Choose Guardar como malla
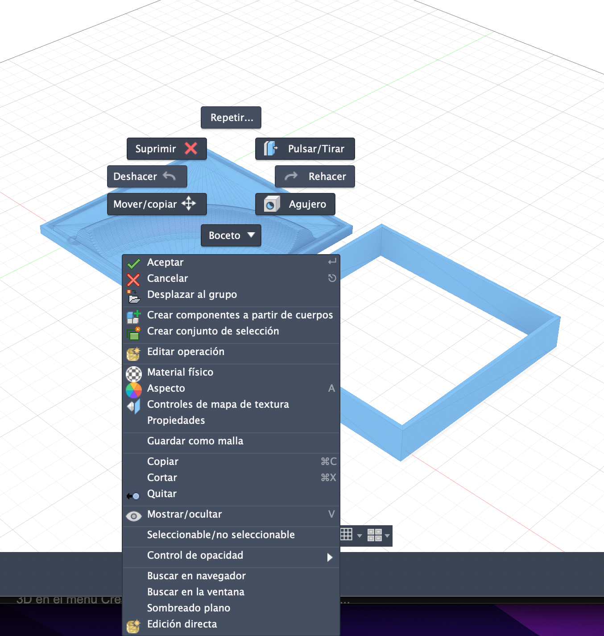This screenshot has height=636, width=604. coord(195,441)
